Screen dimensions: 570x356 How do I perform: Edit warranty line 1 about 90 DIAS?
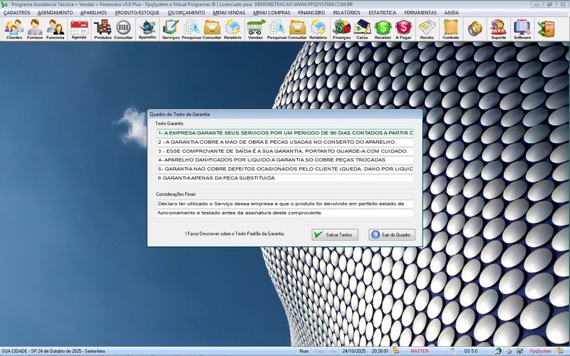pos(285,133)
